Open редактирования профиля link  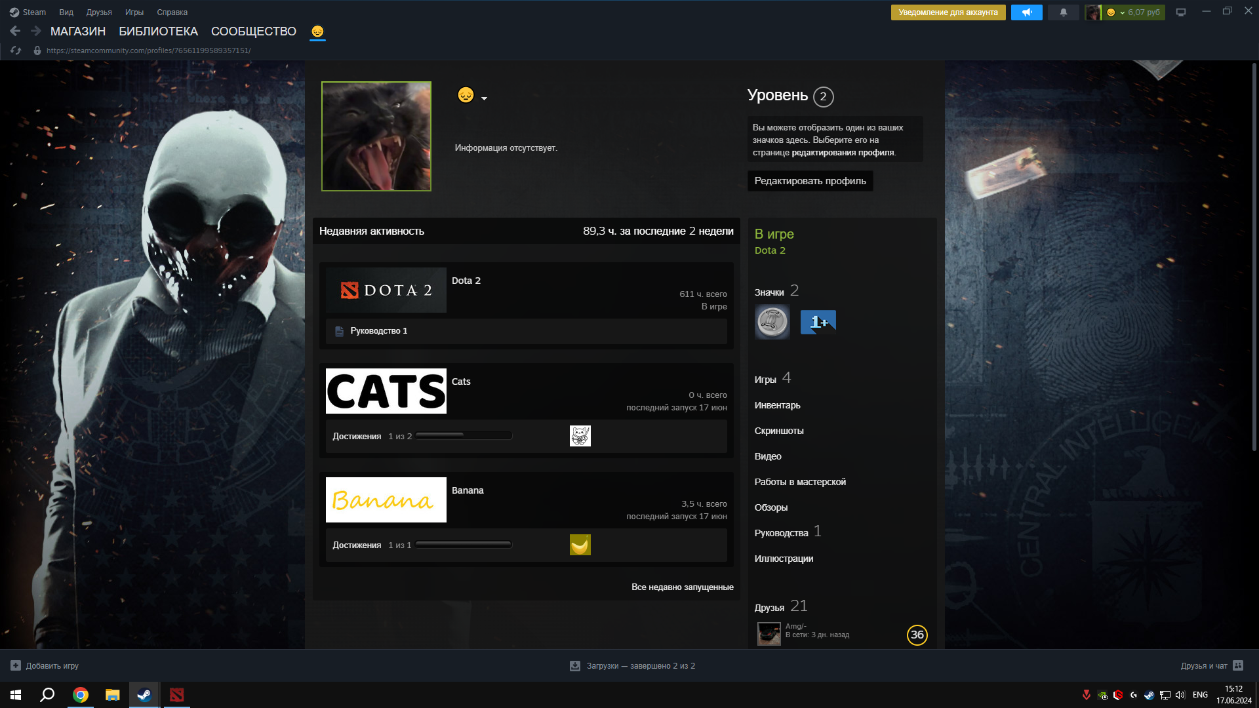point(843,153)
